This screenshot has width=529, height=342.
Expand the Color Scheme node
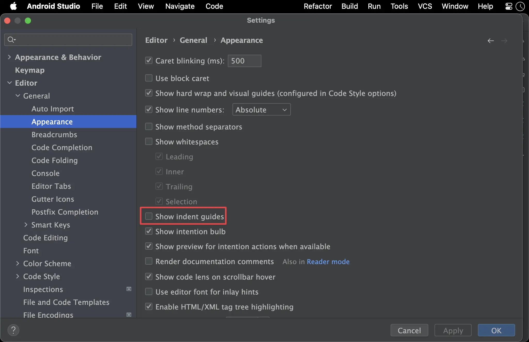[18, 263]
